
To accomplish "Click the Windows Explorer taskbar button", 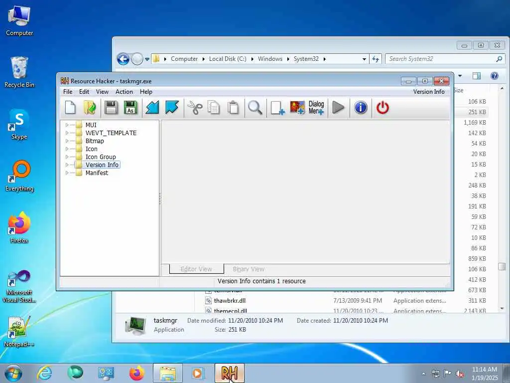I will [168, 373].
